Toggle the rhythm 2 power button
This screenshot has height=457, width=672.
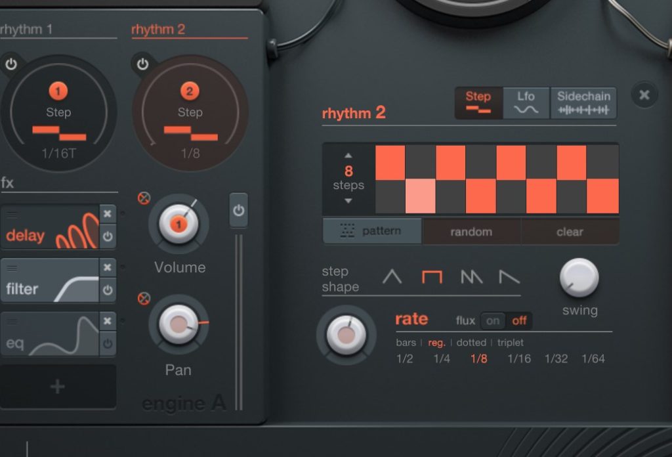tap(143, 64)
